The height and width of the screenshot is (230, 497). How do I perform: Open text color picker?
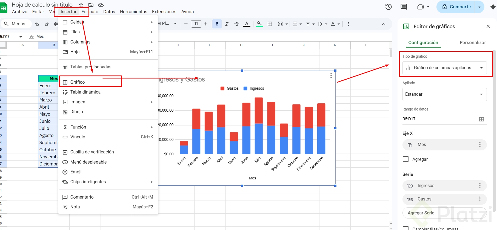pyautogui.click(x=247, y=24)
